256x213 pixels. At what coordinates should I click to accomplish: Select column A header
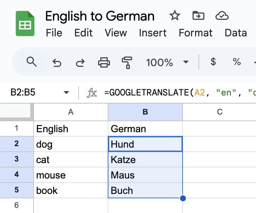(71, 112)
